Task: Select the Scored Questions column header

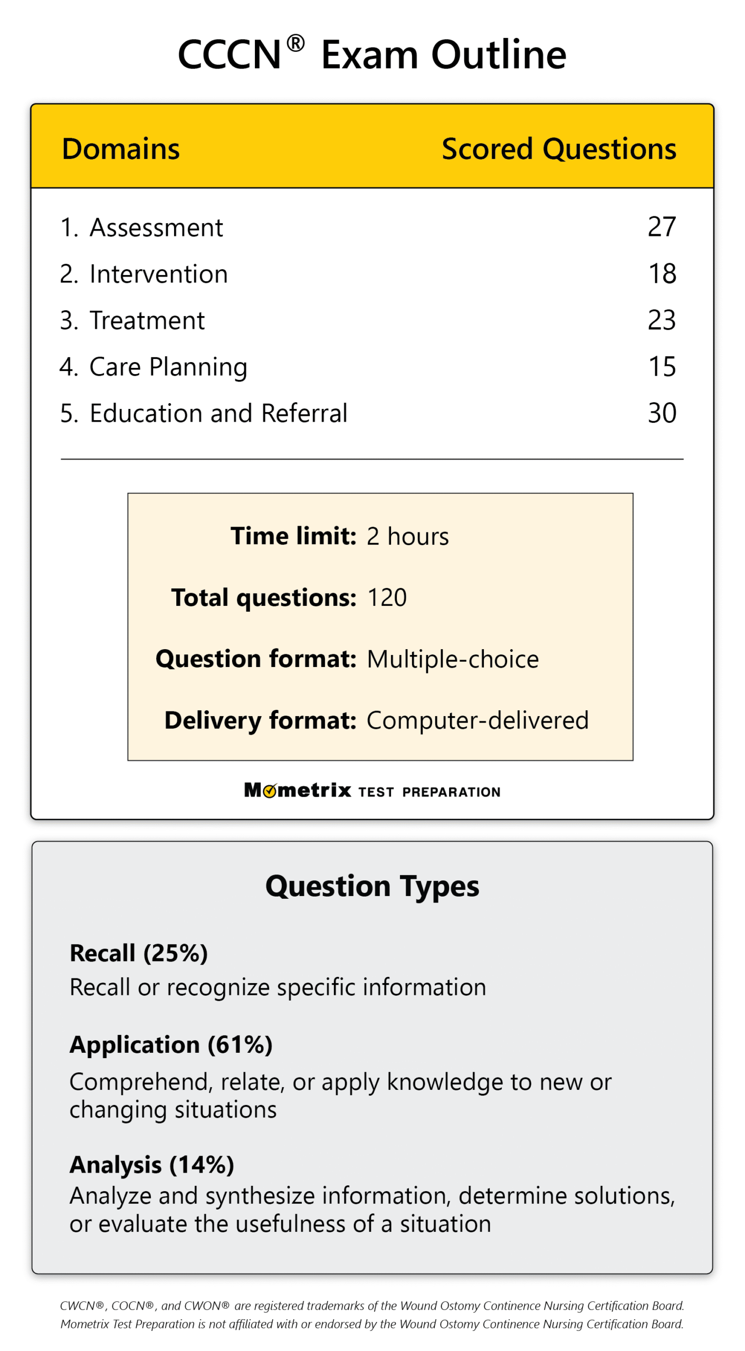Action: coord(559,149)
